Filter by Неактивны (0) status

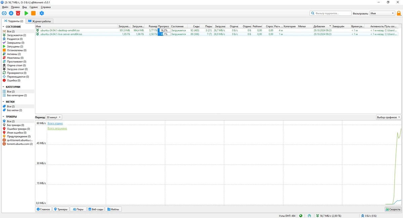click(x=15, y=58)
